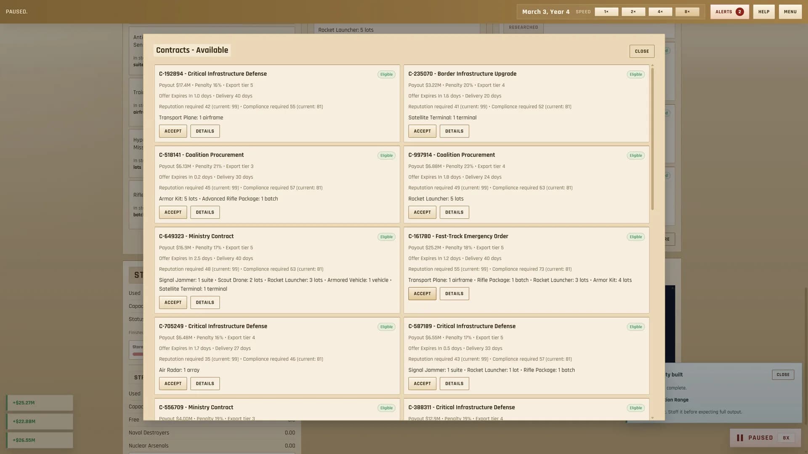Click the +$25.27M income toast
This screenshot has width=808, height=454.
(40, 403)
